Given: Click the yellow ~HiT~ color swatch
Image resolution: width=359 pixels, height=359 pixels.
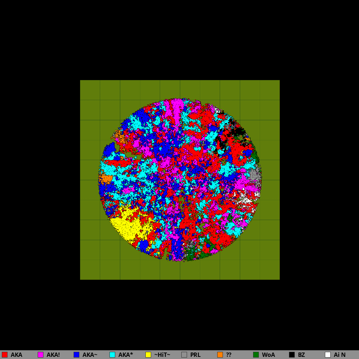Looking at the screenshot, I should click(x=148, y=355).
